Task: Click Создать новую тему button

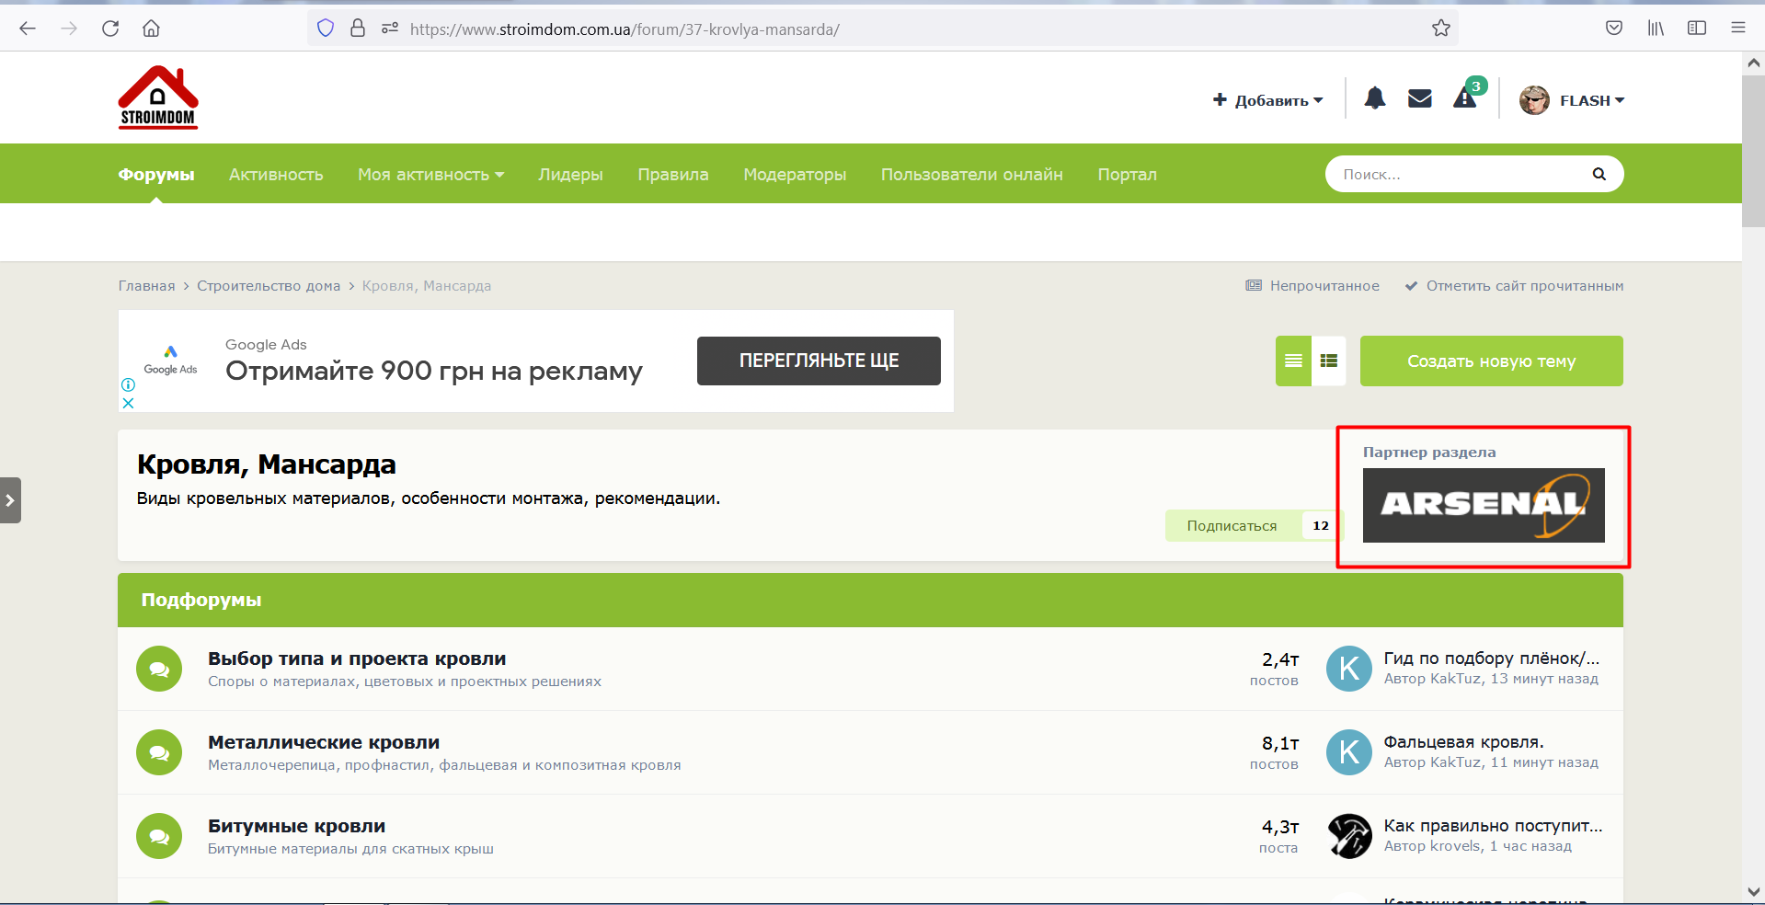Action: [x=1492, y=361]
